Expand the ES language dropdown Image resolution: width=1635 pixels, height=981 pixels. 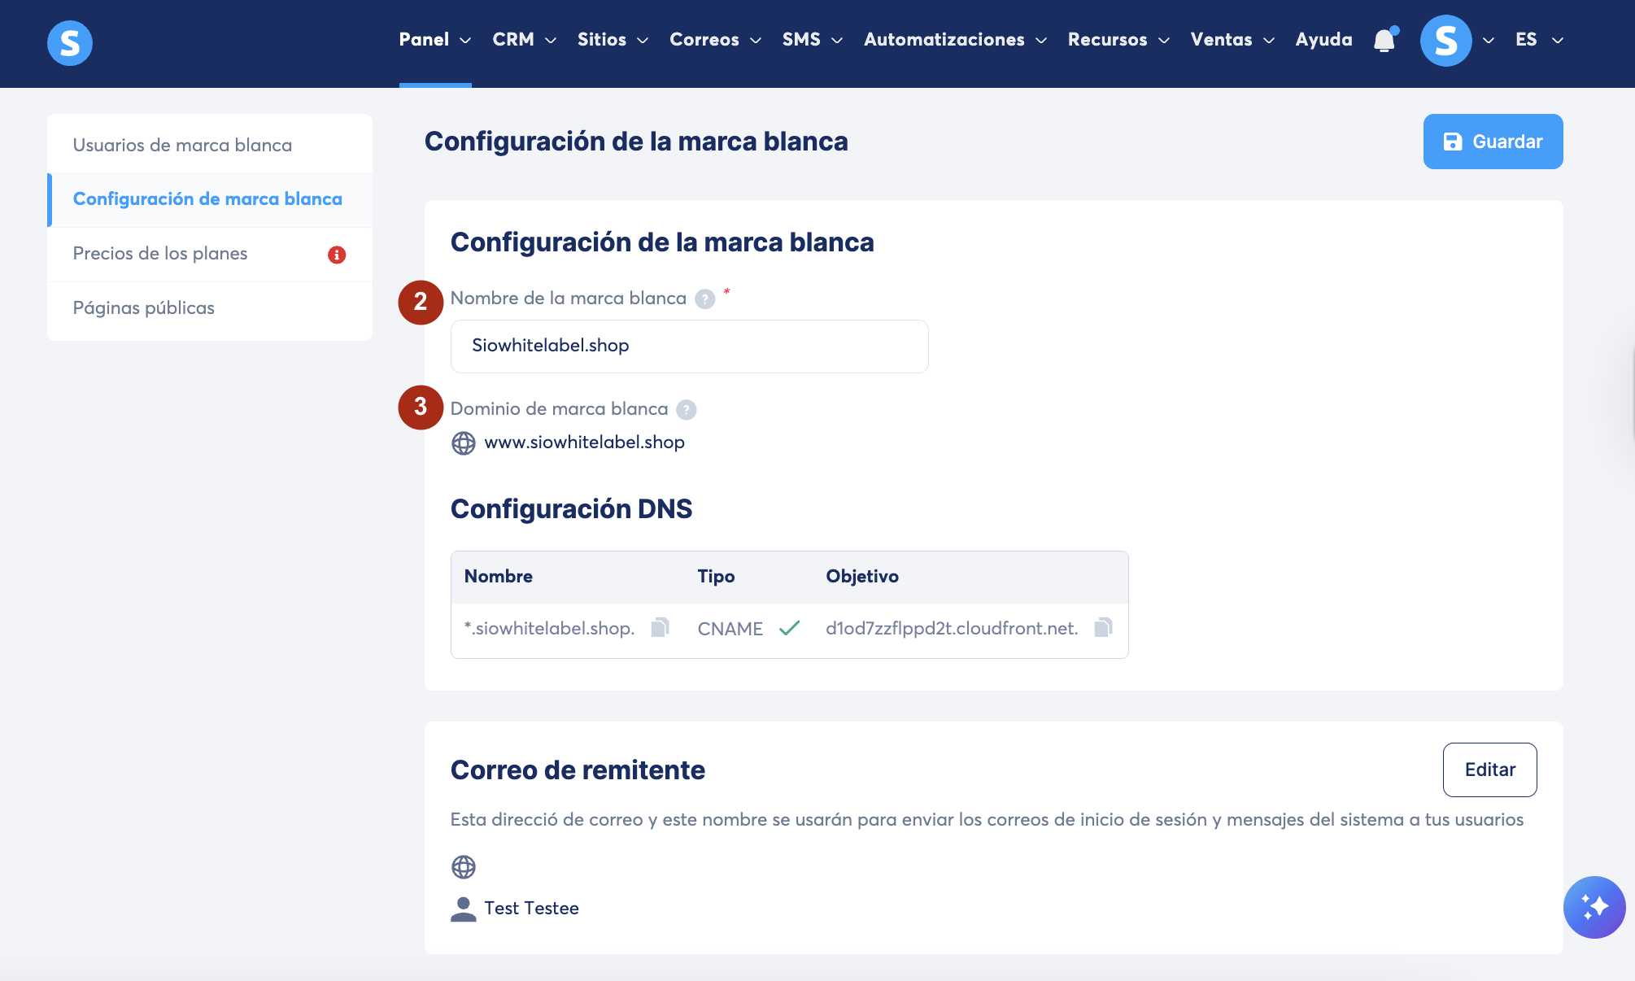point(1539,40)
